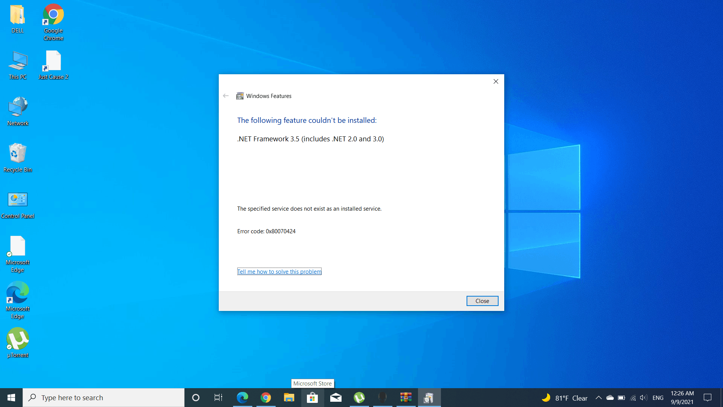Launch µTorrent from desktop

pos(17,342)
